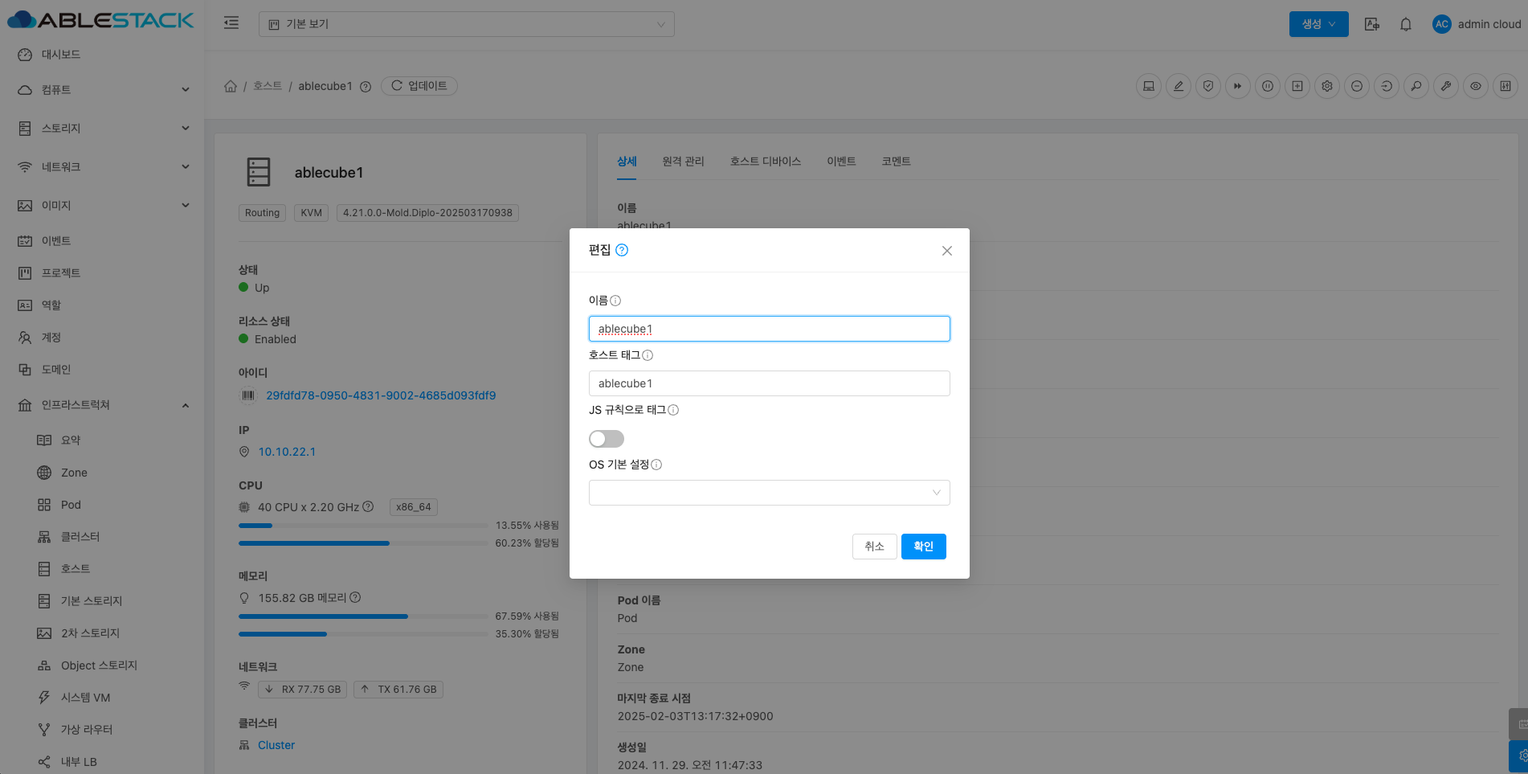Close the 편집 dialog with X
Image resolution: width=1528 pixels, height=774 pixels.
[x=946, y=251]
